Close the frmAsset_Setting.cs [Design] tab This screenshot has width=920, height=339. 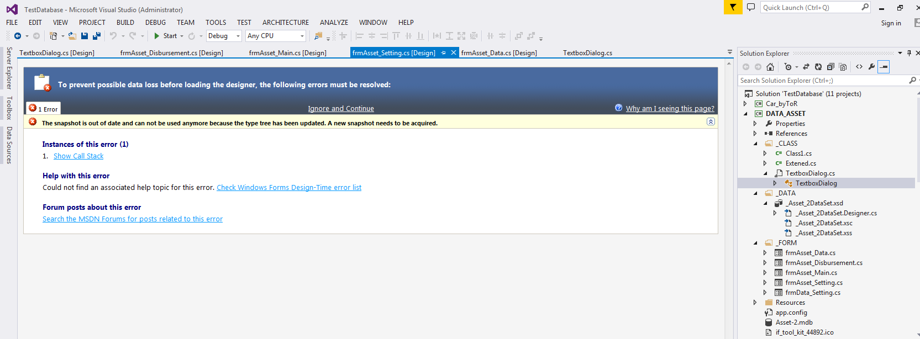tap(454, 52)
